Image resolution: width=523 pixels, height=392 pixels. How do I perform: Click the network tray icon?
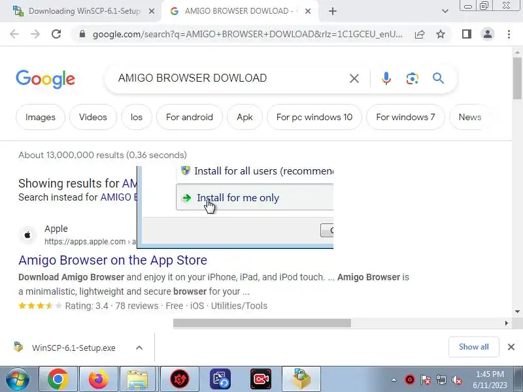[x=441, y=380]
